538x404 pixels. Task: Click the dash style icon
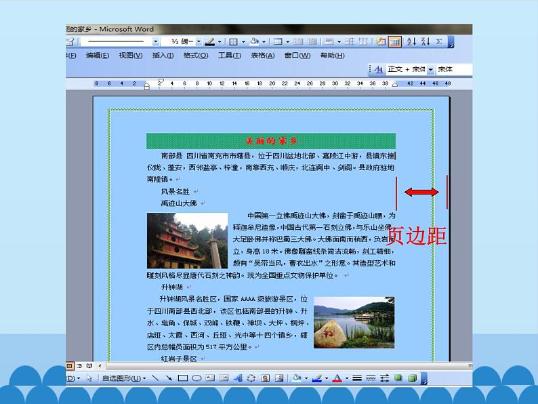click(x=371, y=378)
